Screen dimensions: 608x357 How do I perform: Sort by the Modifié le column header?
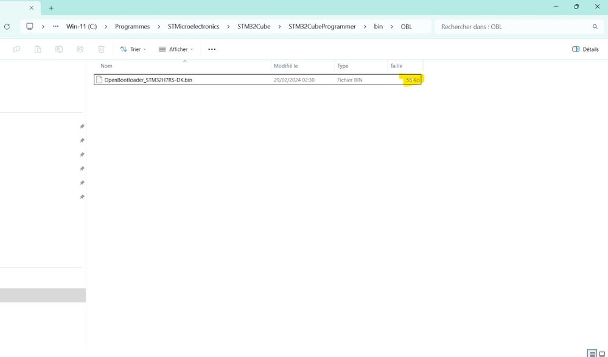tap(302, 66)
